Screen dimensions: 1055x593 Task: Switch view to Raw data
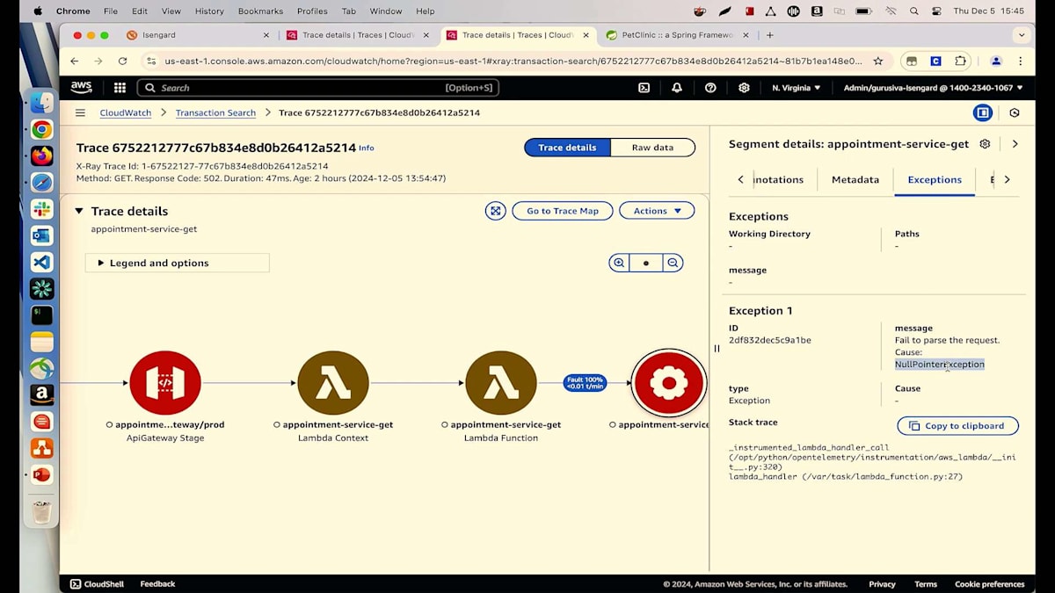click(x=652, y=148)
